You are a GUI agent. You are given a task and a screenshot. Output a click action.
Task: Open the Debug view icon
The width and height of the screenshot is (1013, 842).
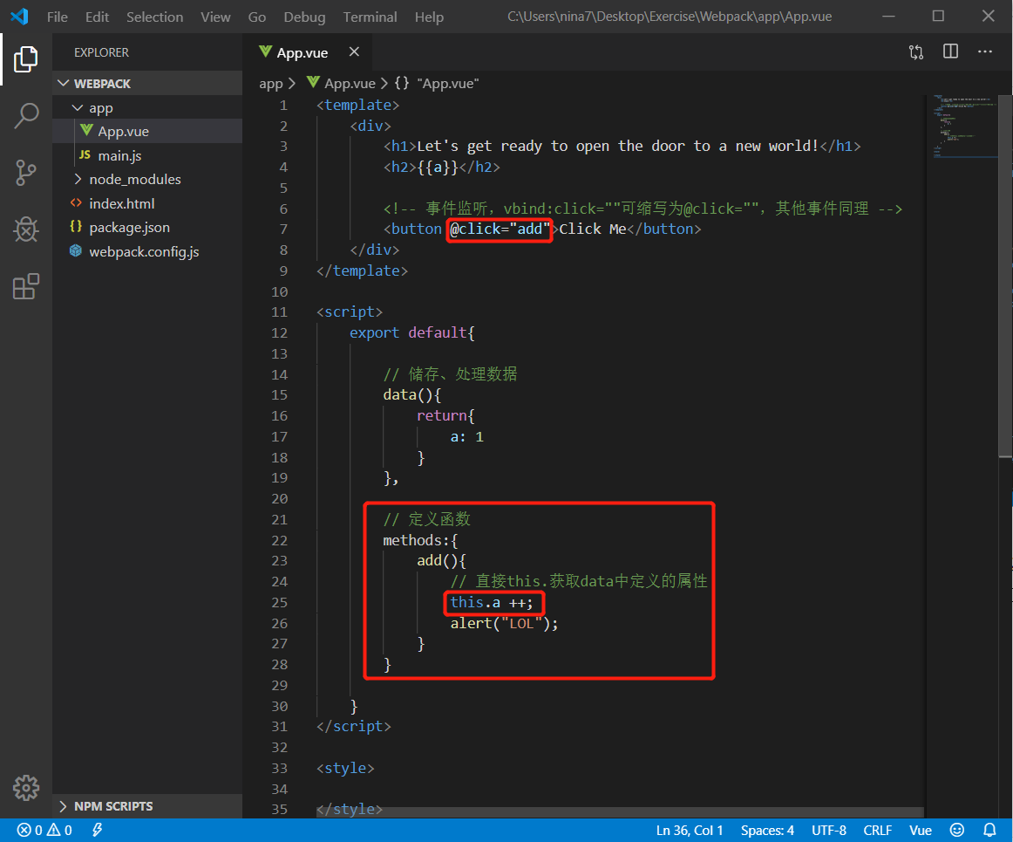[26, 229]
